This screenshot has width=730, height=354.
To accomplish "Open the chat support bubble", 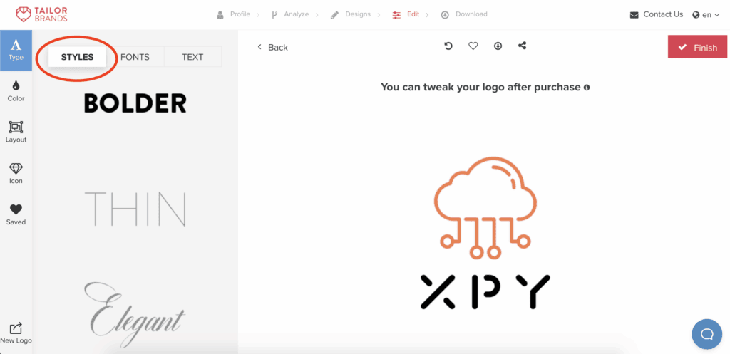I will click(706, 334).
